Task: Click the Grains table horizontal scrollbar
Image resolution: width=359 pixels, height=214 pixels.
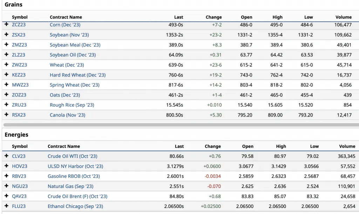Action: coord(175,124)
